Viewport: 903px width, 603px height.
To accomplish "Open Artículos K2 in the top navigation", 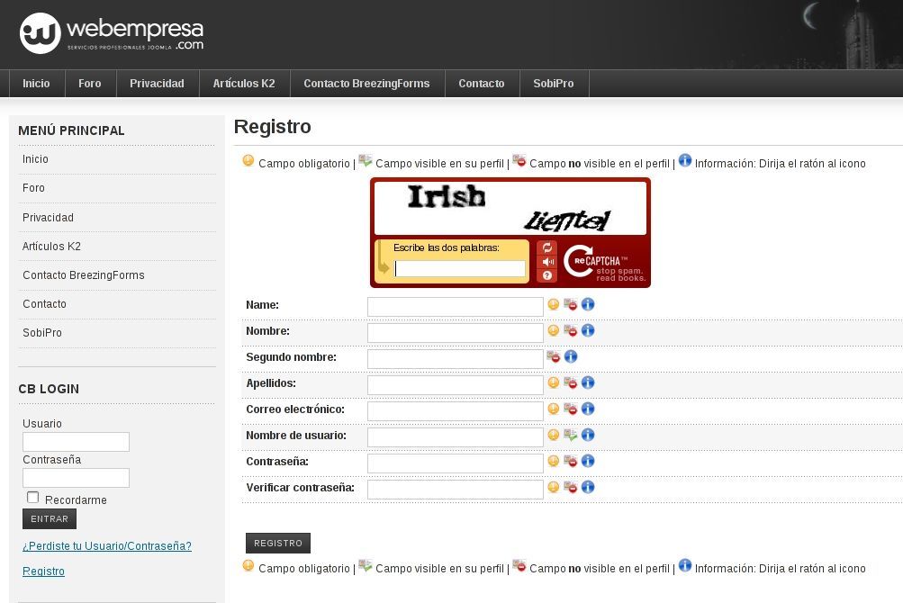I will click(244, 84).
